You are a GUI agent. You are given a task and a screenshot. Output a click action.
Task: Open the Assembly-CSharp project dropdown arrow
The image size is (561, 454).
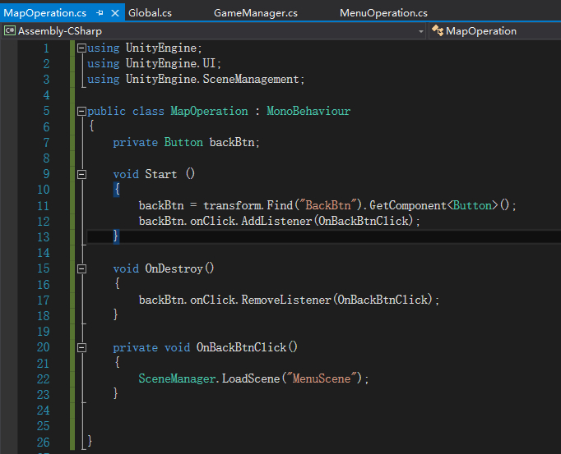click(x=421, y=31)
